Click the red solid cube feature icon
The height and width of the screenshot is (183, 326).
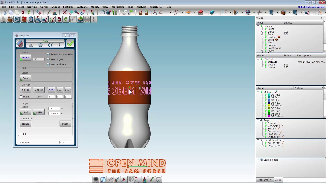pos(200,12)
